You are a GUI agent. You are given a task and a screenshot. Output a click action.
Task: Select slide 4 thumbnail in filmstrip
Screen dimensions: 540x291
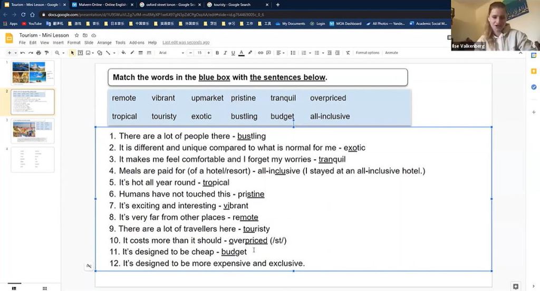click(x=33, y=159)
